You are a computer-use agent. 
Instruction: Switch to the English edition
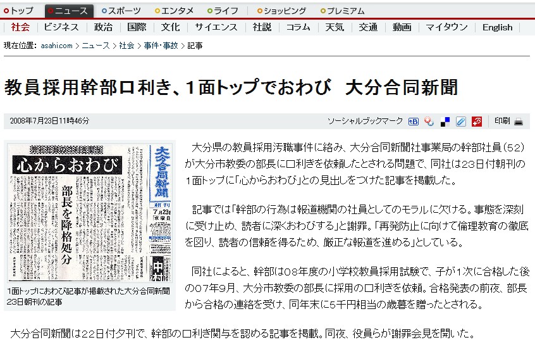coord(497,27)
